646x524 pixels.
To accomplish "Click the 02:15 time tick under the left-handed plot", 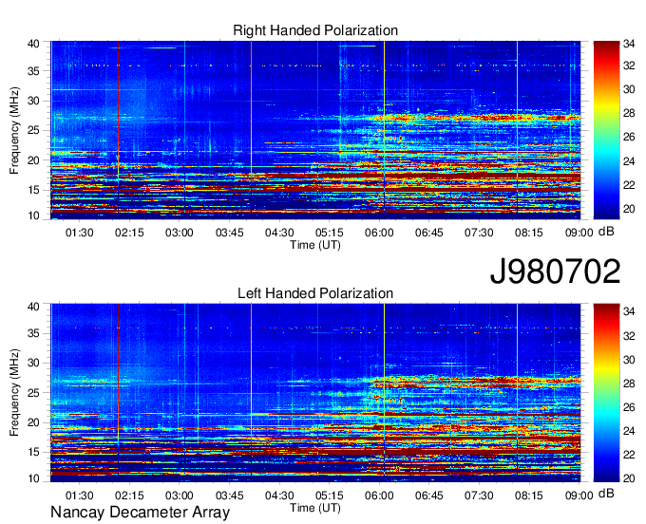I will [129, 496].
